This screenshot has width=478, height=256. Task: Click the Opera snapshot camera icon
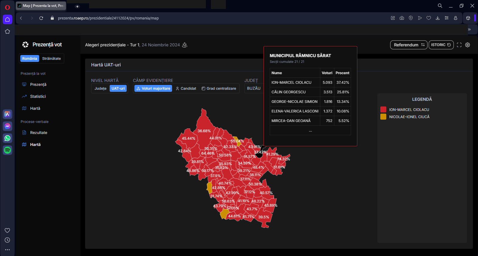(x=402, y=18)
